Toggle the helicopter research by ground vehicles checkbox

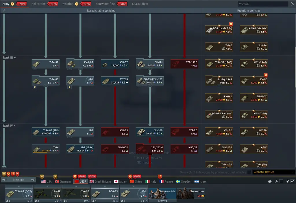249,172
